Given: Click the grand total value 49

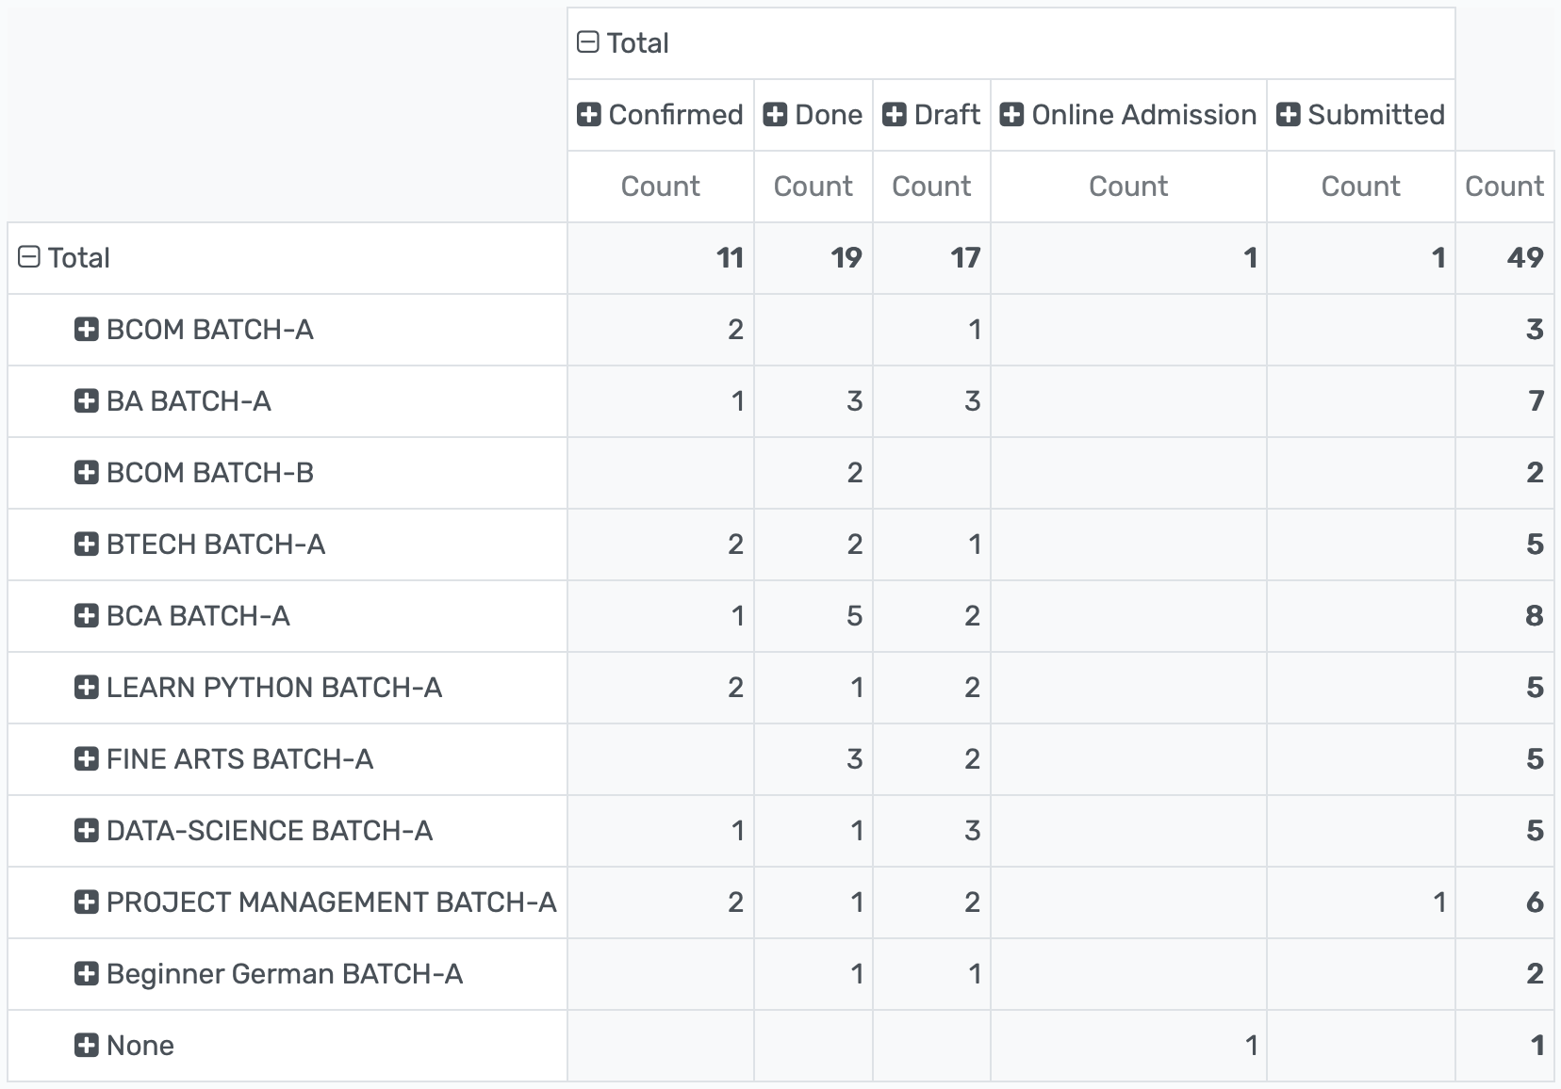Looking at the screenshot, I should tap(1527, 256).
